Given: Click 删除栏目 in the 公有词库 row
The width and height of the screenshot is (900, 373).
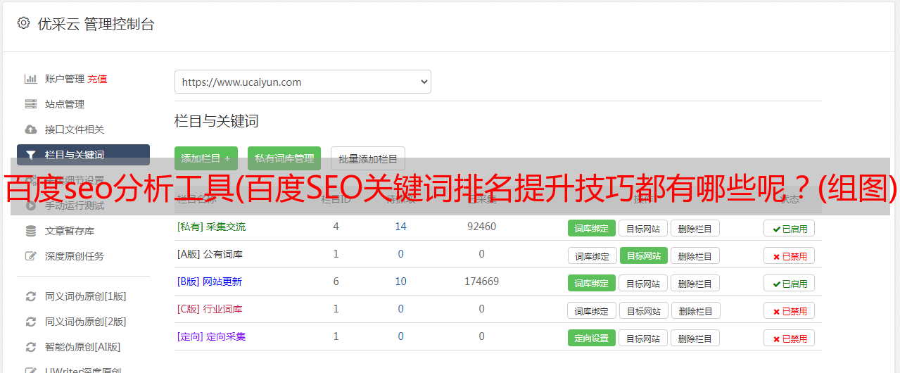Looking at the screenshot, I should click(695, 255).
